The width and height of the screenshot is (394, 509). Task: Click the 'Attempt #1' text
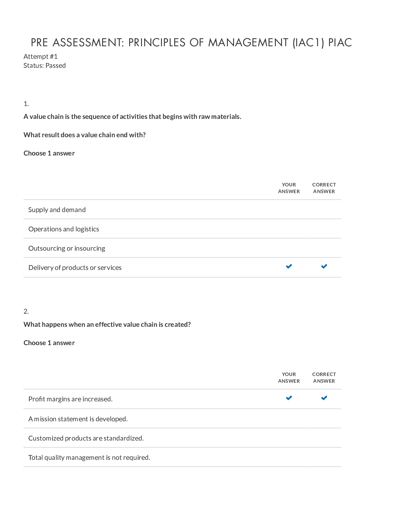(x=41, y=57)
